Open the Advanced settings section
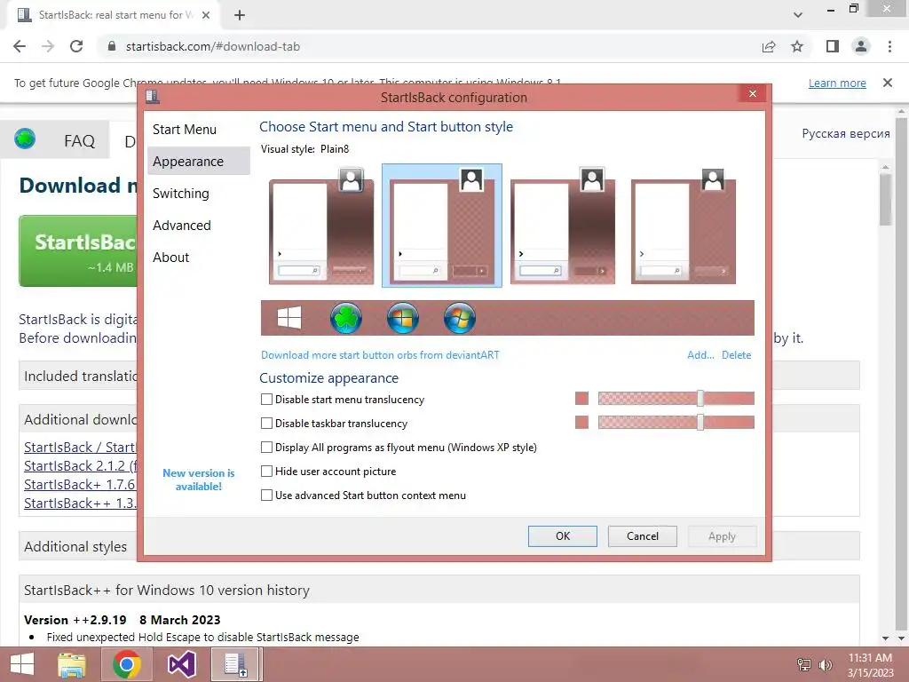Viewport: 909px width, 682px height. point(198,225)
